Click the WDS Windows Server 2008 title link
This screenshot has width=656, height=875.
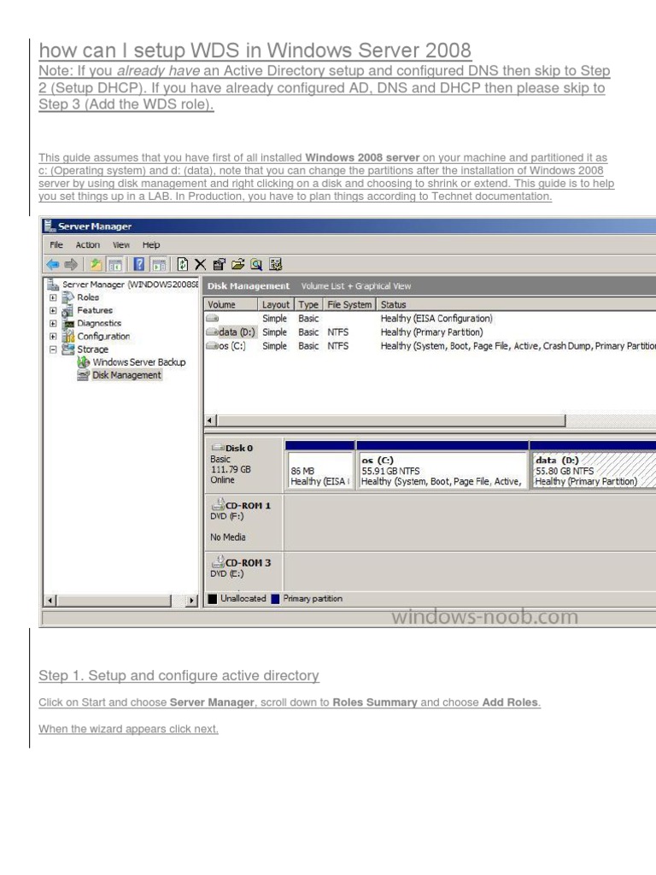(255, 49)
